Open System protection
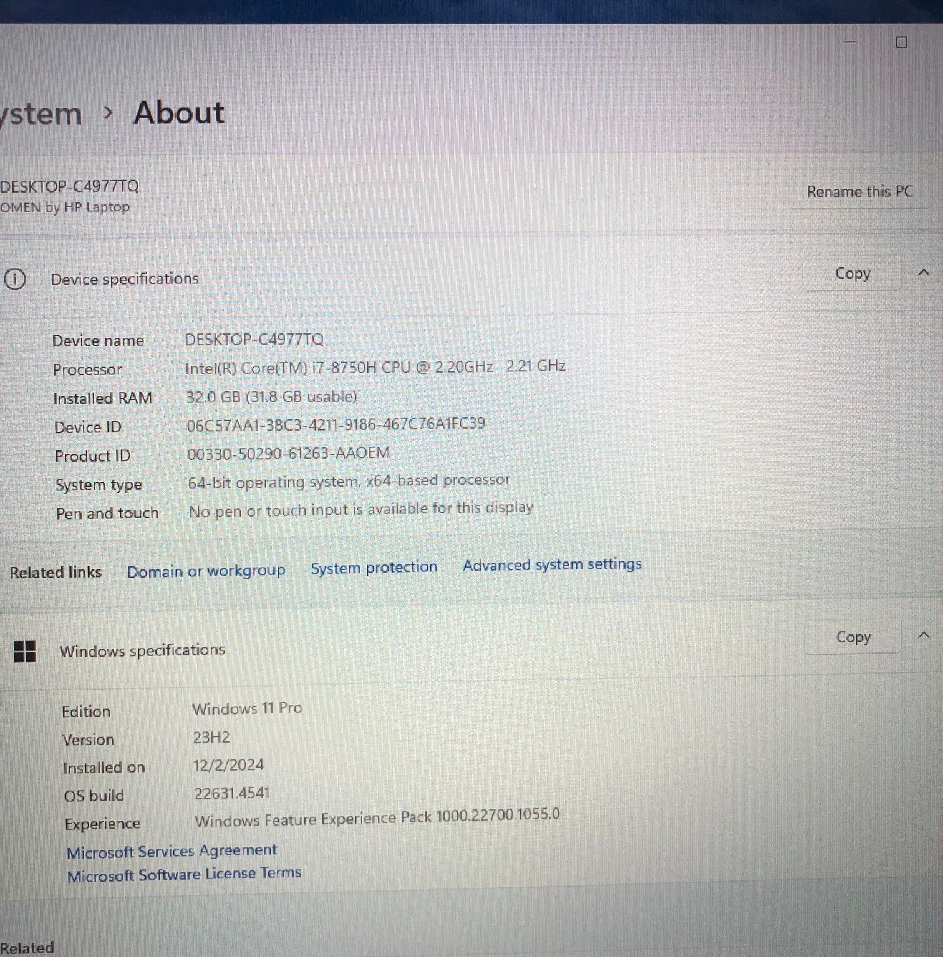Screen dimensions: 943x957 point(373,567)
